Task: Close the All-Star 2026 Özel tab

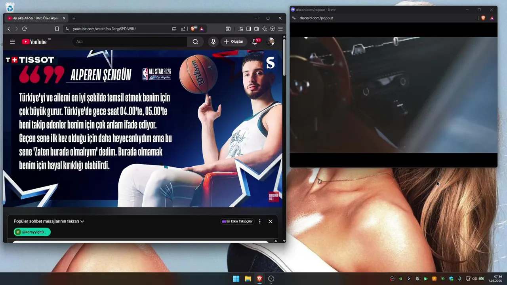Action: point(64,18)
